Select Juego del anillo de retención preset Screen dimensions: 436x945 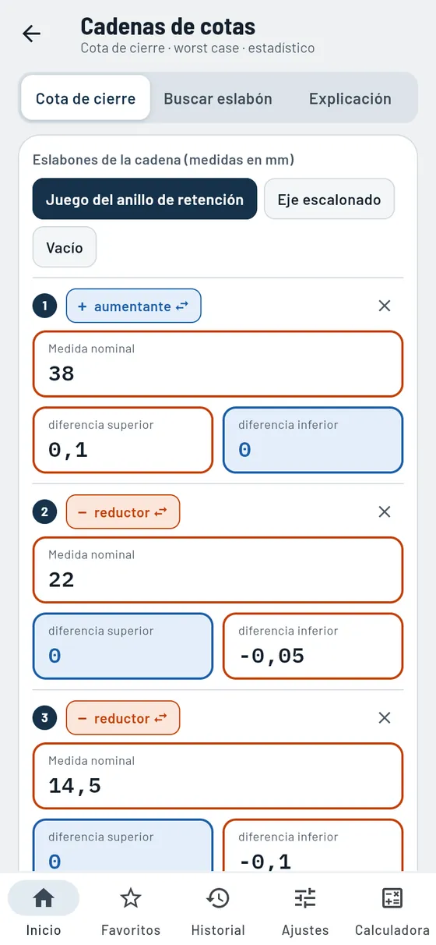click(145, 200)
